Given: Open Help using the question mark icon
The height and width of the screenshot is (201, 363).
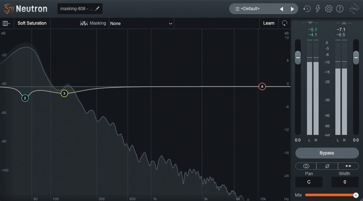Looking at the screenshot, I should tap(340, 9).
